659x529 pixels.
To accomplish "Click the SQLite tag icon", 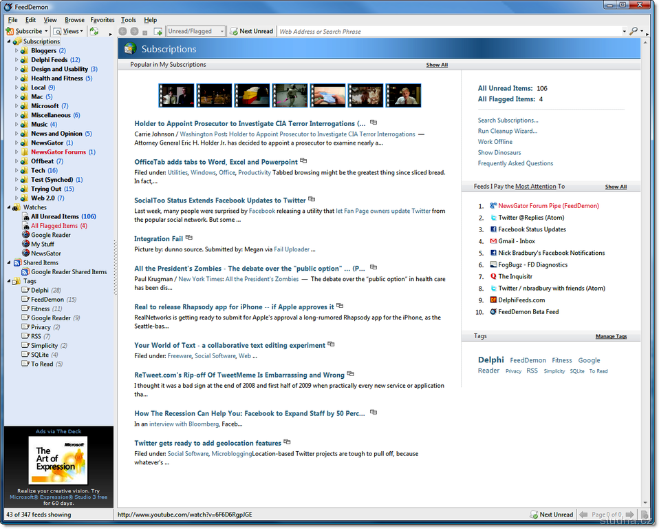I will 25,354.
